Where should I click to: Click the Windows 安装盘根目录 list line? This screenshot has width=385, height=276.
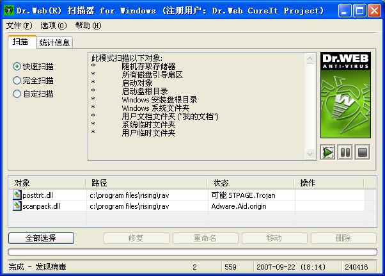pos(159,100)
